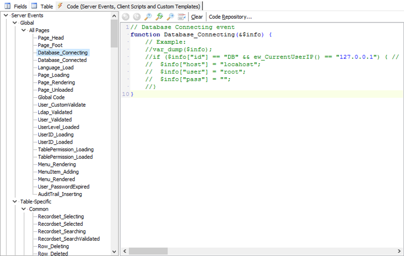Switch to the Fields tab
Viewport: 404px width, 256px height.
pos(21,6)
